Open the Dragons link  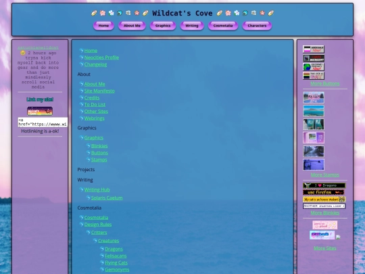coord(114,249)
